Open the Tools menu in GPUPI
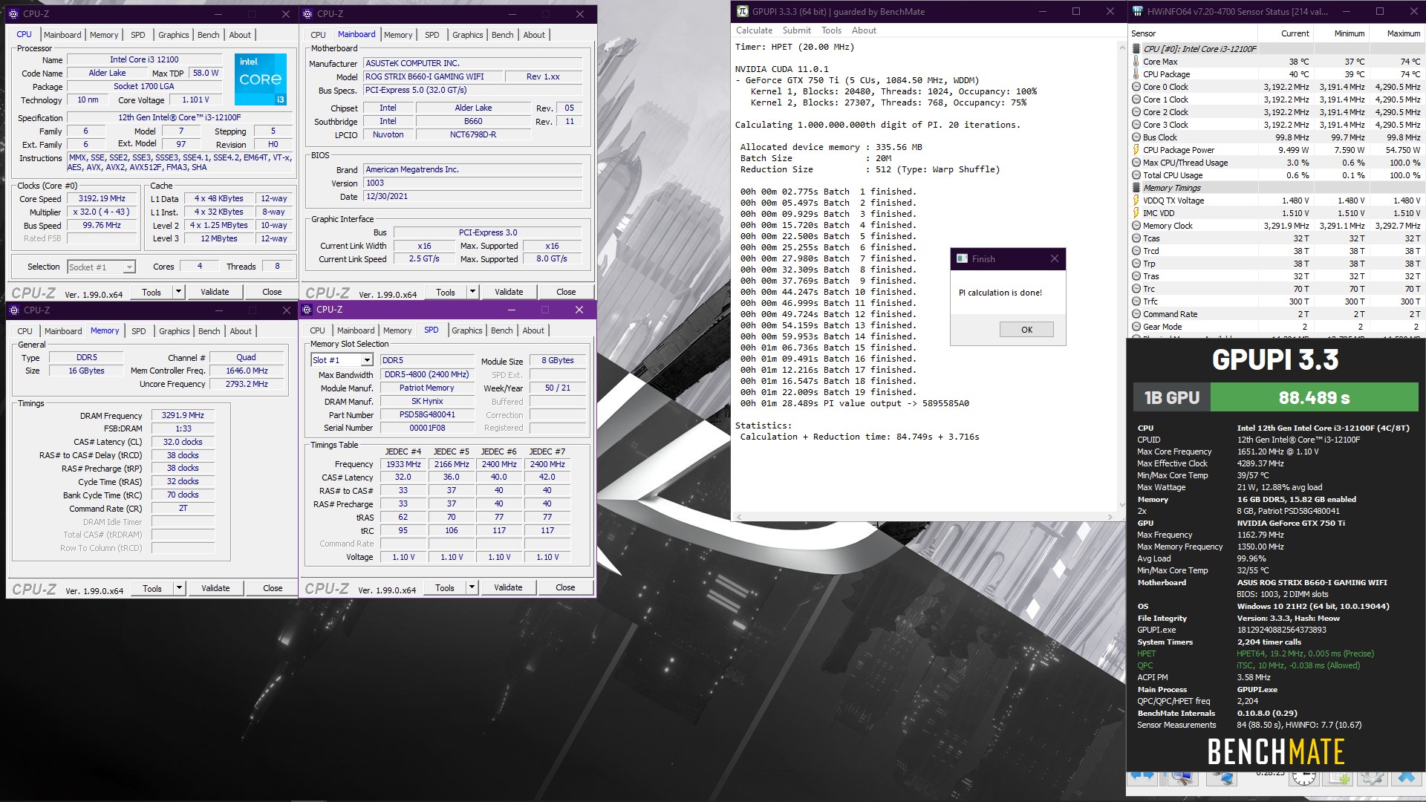 tap(831, 30)
